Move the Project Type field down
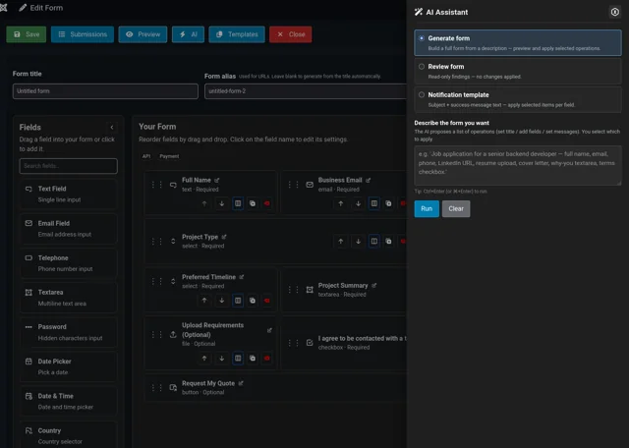Screen dimensions: 629x448 (x=358, y=241)
